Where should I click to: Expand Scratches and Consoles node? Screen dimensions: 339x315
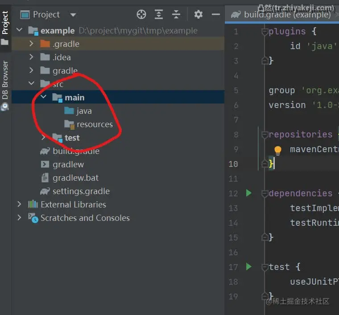(20, 217)
